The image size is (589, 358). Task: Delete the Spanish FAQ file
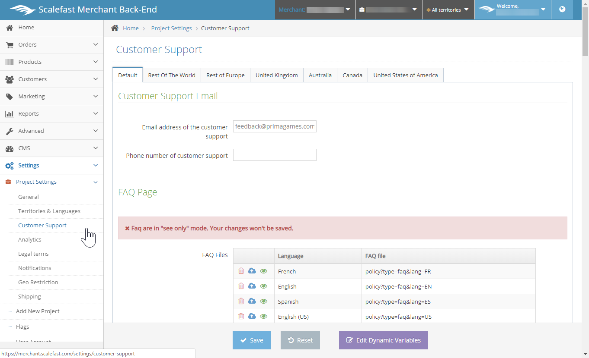click(x=241, y=301)
